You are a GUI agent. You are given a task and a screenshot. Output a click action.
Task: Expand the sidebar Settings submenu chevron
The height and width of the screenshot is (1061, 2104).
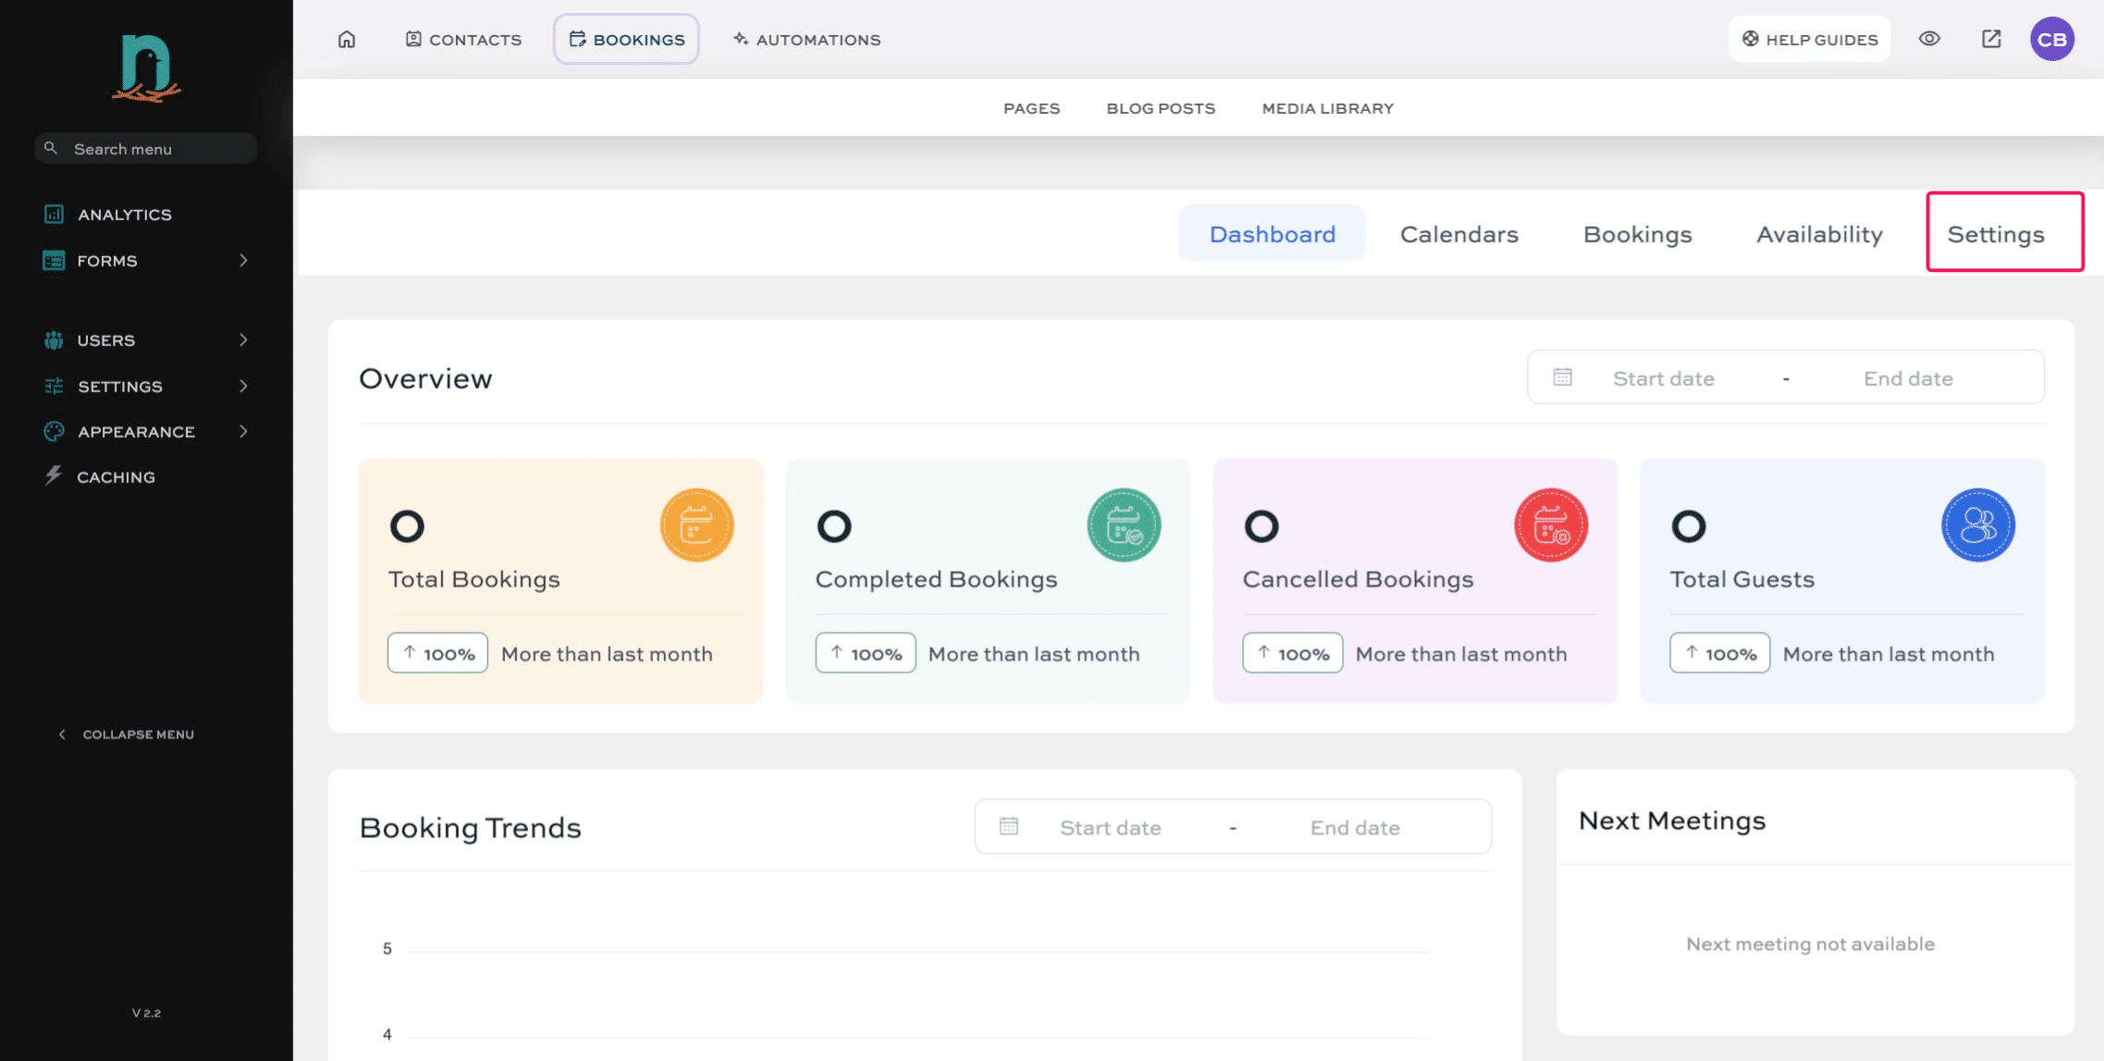click(x=243, y=387)
